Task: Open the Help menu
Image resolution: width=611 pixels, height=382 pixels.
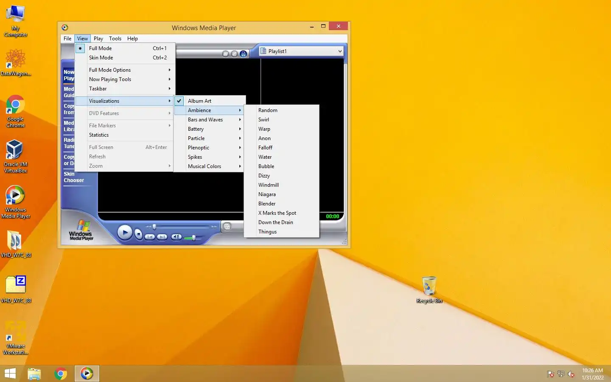Action: point(132,39)
